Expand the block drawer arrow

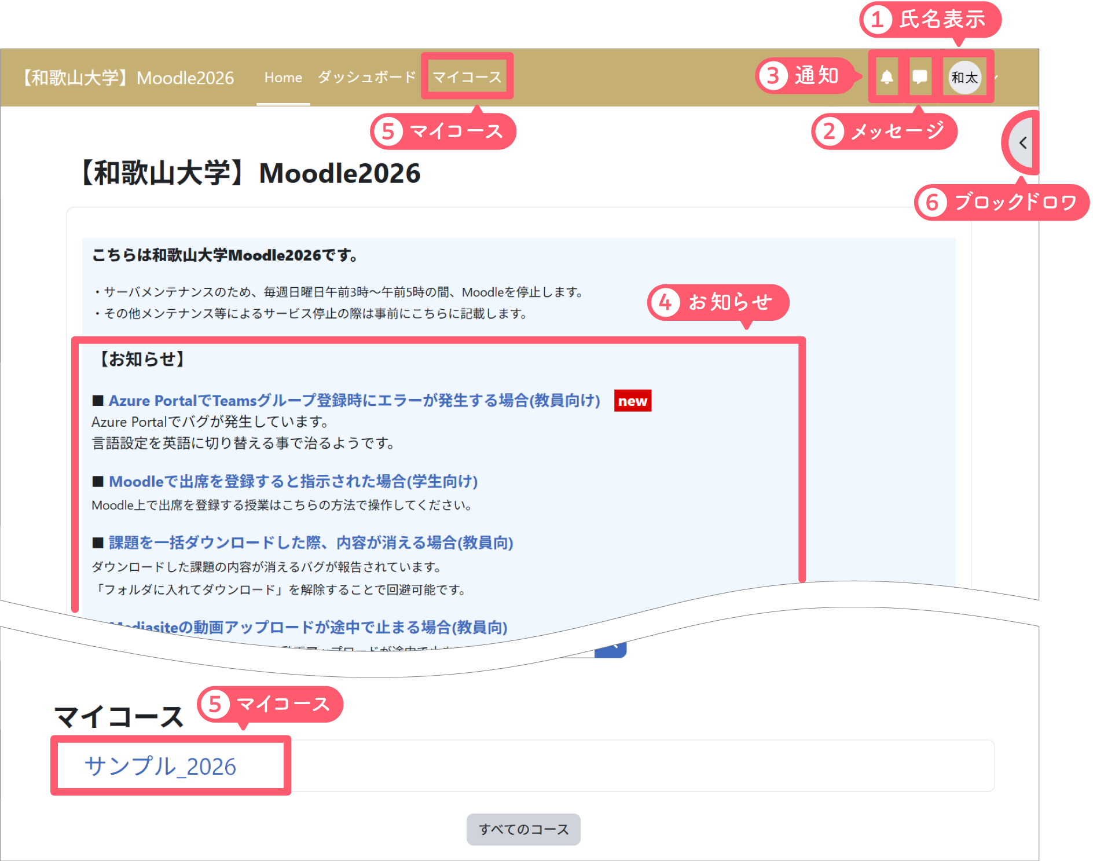pyautogui.click(x=1023, y=143)
